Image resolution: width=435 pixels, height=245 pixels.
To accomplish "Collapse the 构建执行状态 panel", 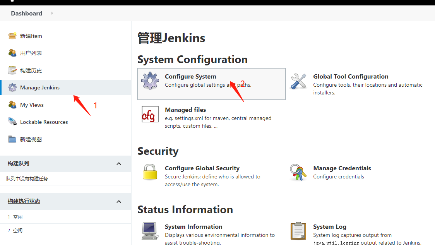I will tap(119, 201).
